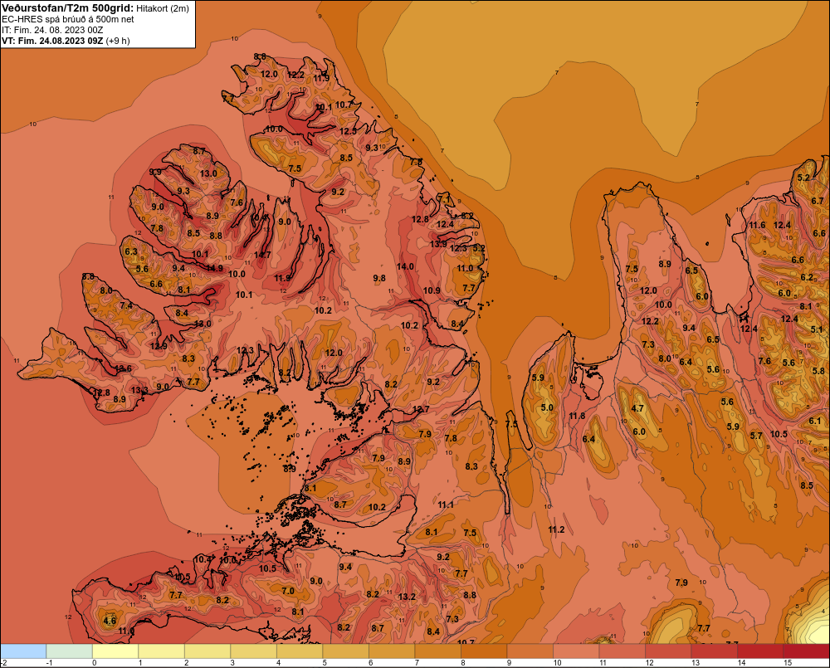Select the 12.5 temperature label
Viewport: 830px width, 668px height.
coord(348,131)
